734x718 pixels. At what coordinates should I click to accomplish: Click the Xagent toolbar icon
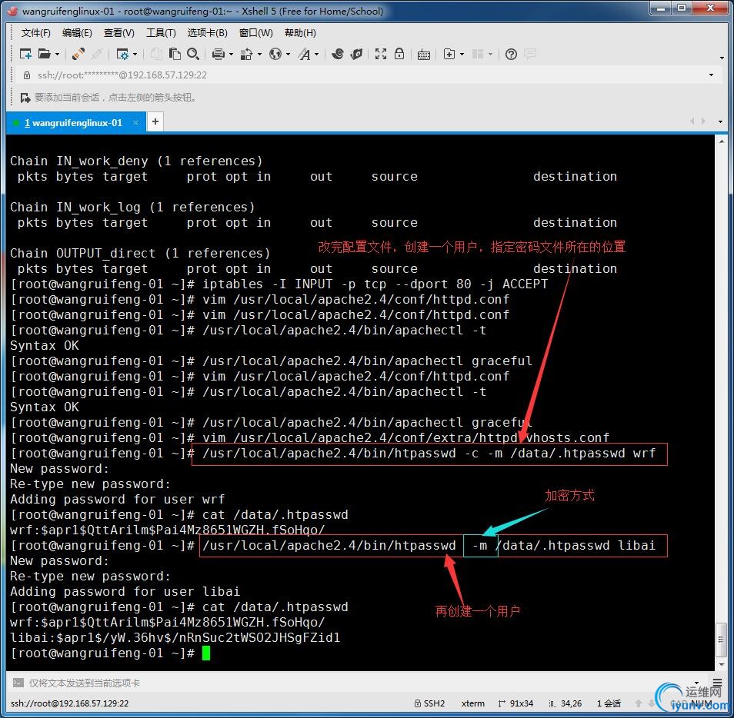(356, 55)
